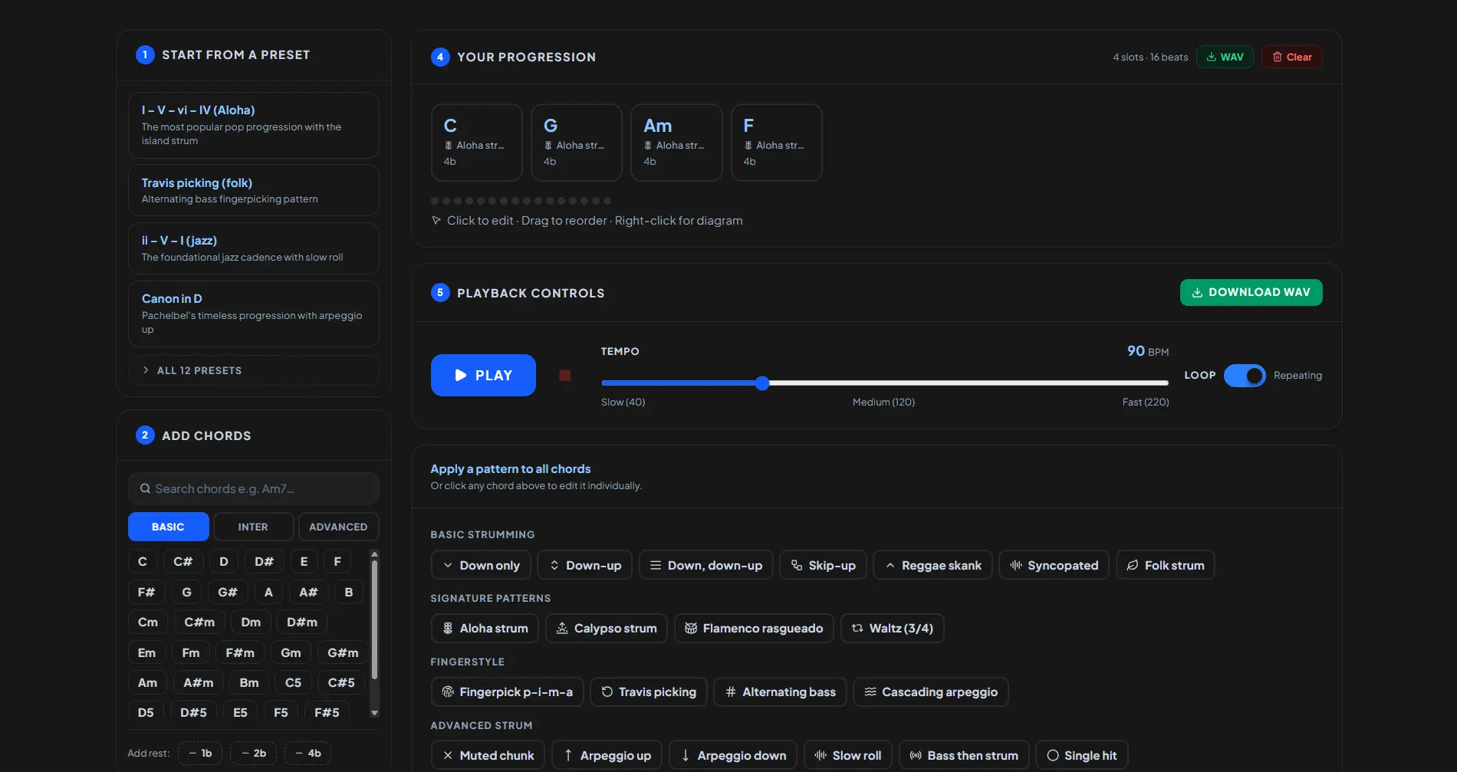Image resolution: width=1457 pixels, height=772 pixels.
Task: Click the chord list scrollbar
Action: (x=374, y=619)
